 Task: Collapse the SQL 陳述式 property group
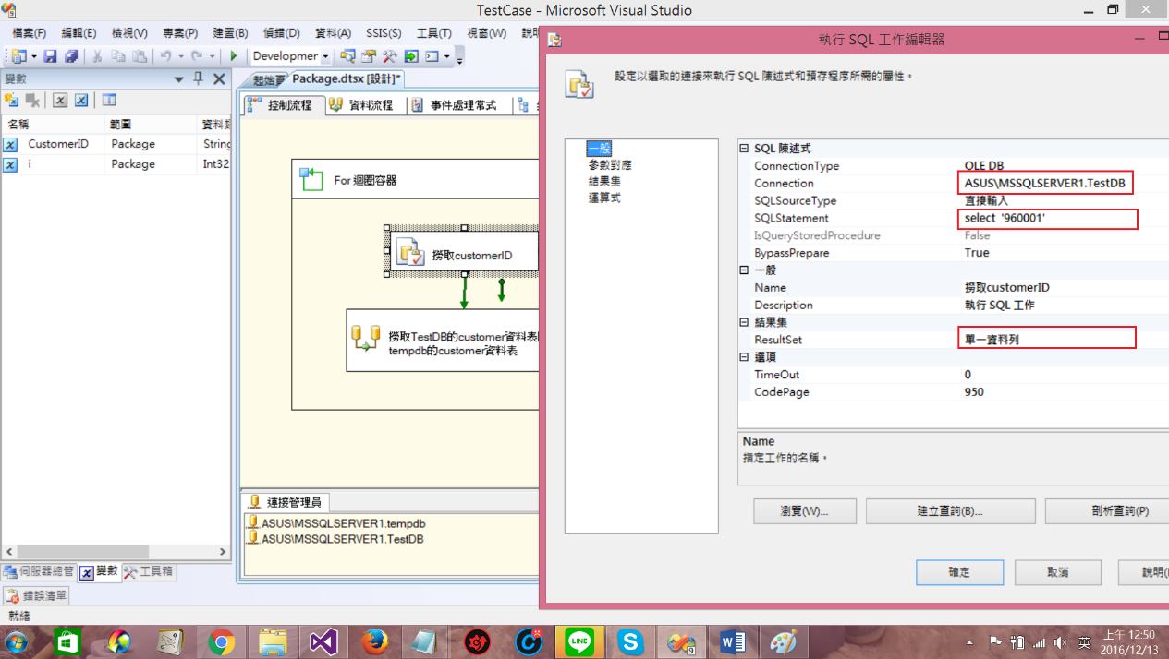point(745,149)
